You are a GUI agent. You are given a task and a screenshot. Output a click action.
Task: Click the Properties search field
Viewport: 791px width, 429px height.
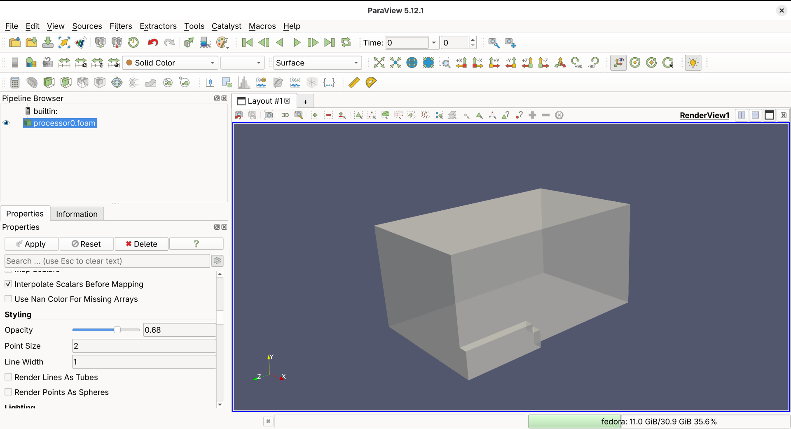(x=107, y=261)
